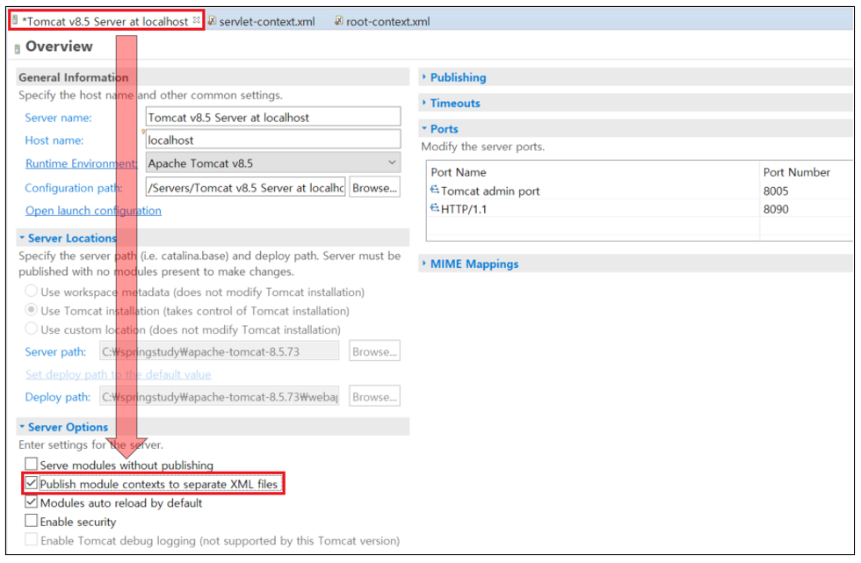Edit the Configuration path field
This screenshot has width=861, height=563.
click(x=245, y=188)
